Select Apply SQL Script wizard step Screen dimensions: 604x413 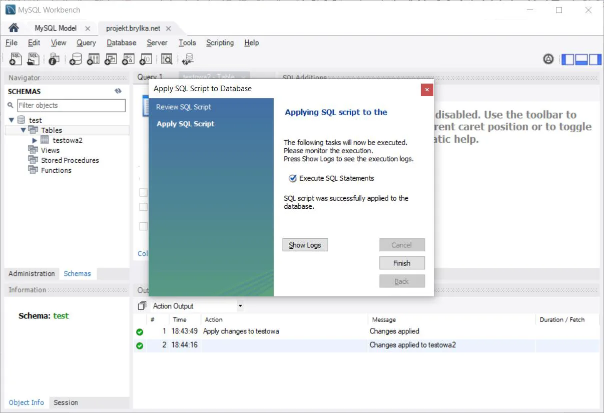click(186, 124)
